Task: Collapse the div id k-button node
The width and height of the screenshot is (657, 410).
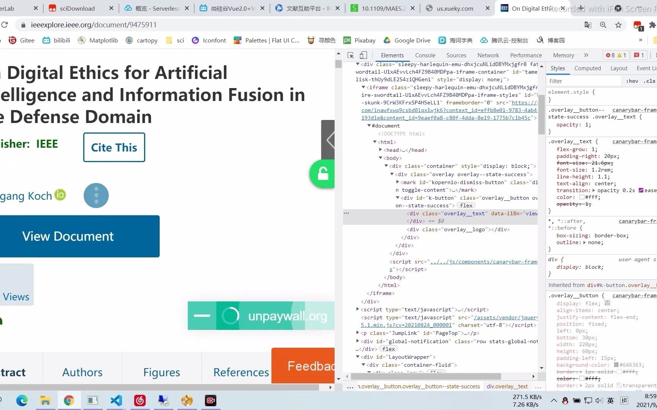Action: click(397, 198)
